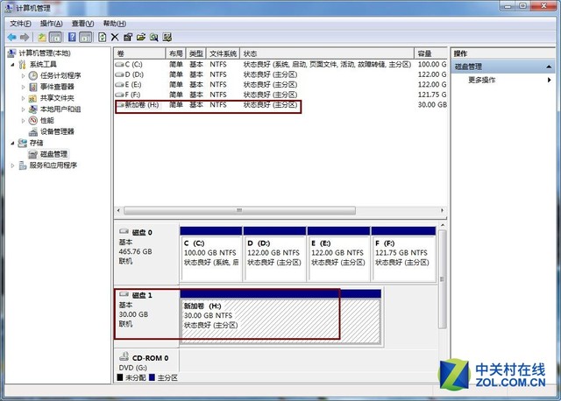561x401 pixels.
Task: Select 设备管理器 in the left tree
Action: 57,131
